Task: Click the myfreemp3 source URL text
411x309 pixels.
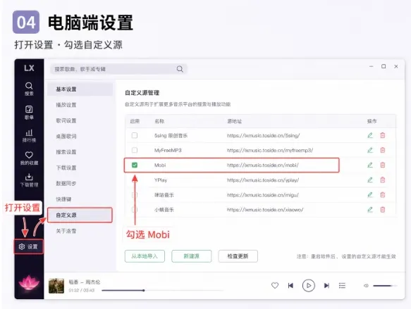Action: tap(270, 150)
